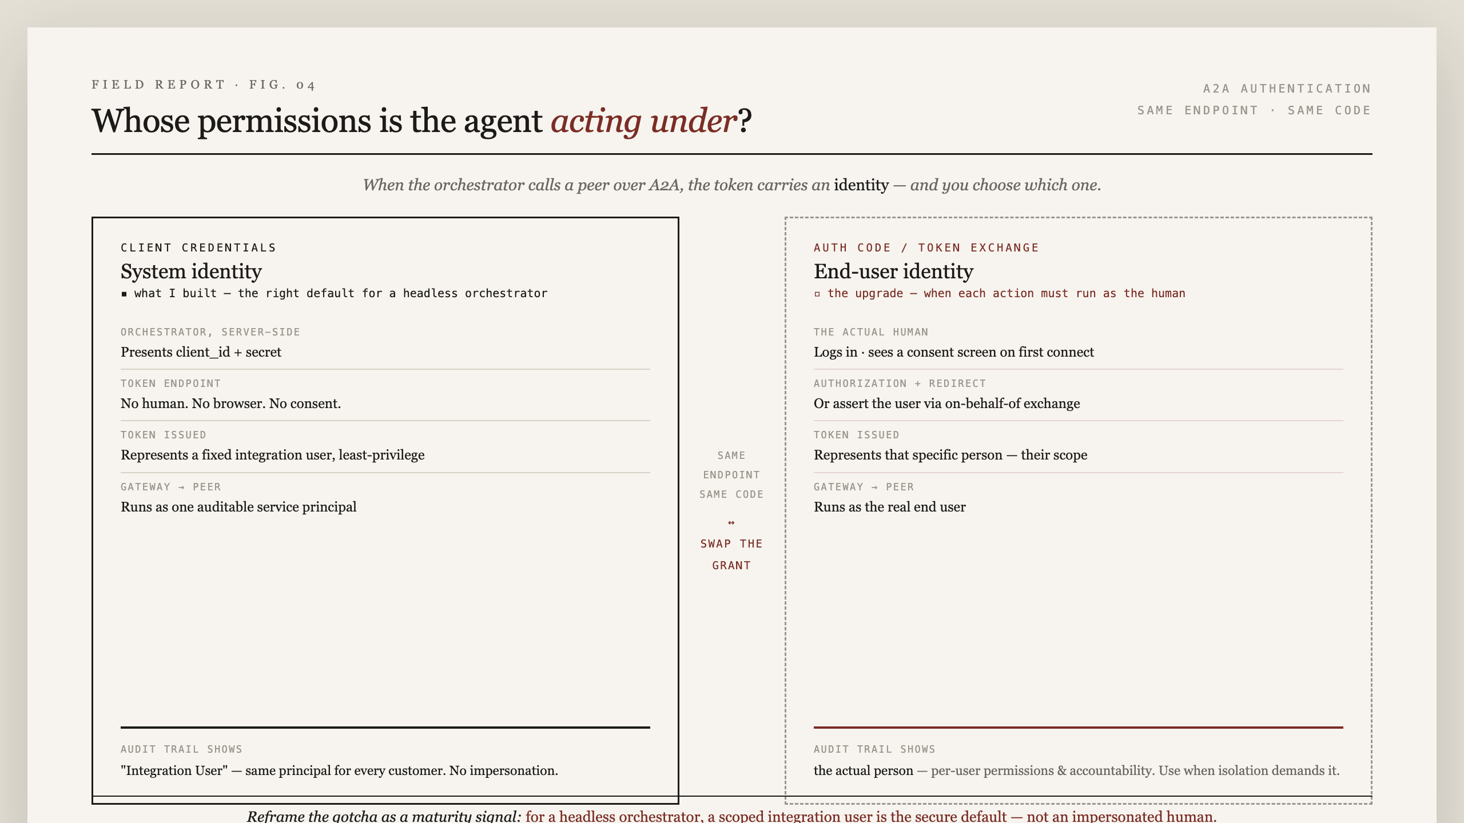Click the subtitle sentence about the token carrying an identity
This screenshot has height=823, width=1464.
click(x=731, y=185)
